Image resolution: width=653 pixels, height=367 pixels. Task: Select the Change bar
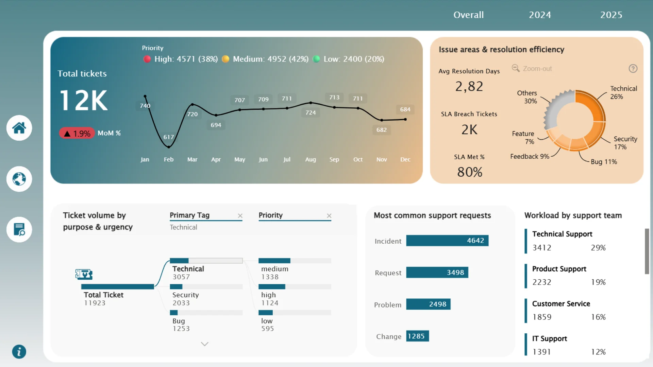coord(417,336)
